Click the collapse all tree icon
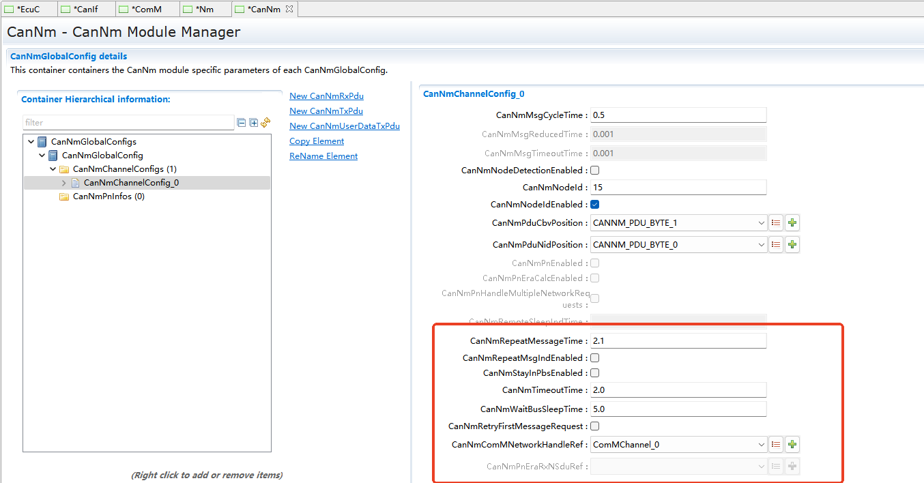 (x=241, y=123)
